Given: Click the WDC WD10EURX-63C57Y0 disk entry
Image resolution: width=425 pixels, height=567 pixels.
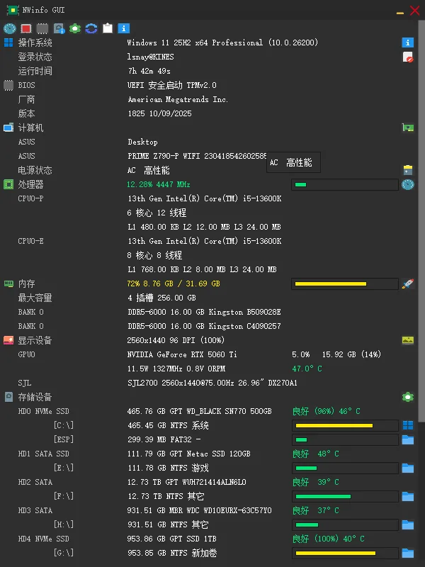Looking at the screenshot, I should click(x=200, y=510).
